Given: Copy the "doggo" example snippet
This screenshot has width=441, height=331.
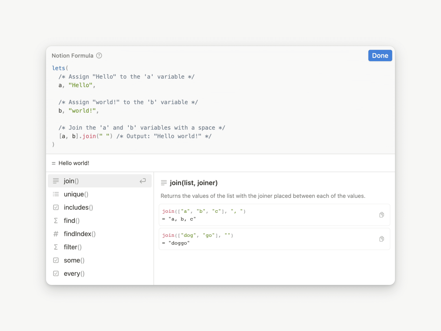Looking at the screenshot, I should 382,239.
